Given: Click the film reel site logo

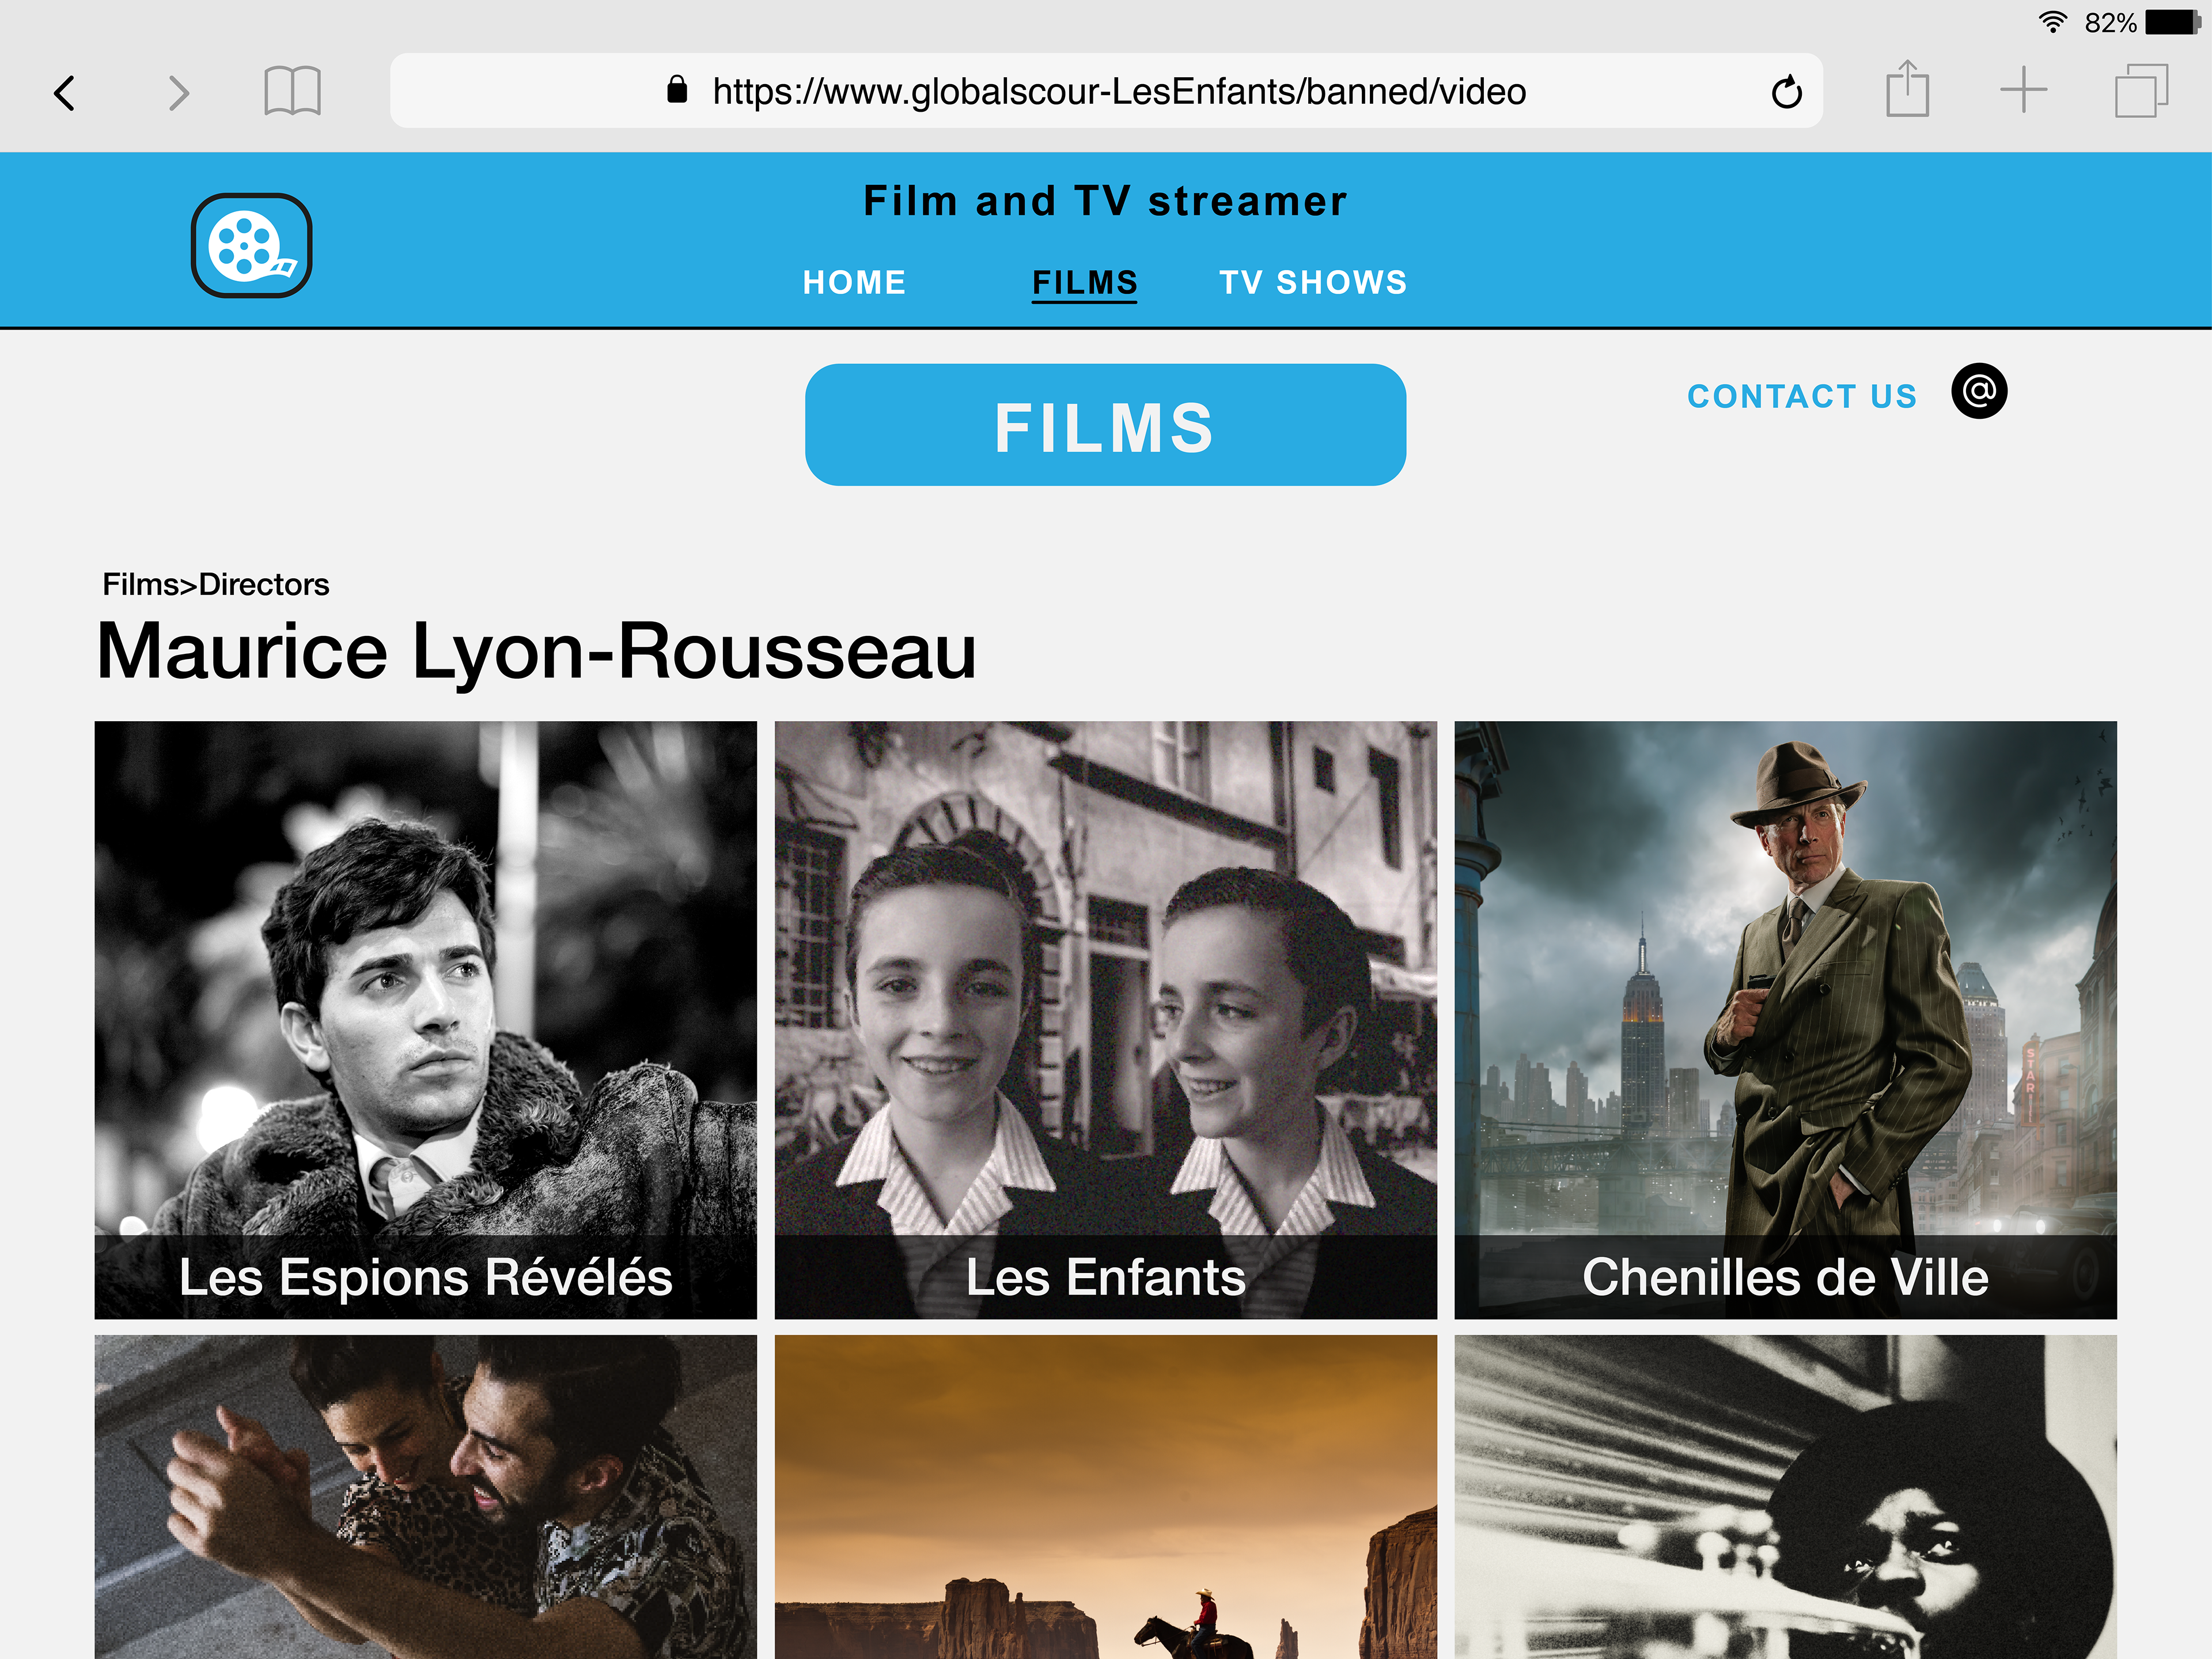Looking at the screenshot, I should coord(251,246).
